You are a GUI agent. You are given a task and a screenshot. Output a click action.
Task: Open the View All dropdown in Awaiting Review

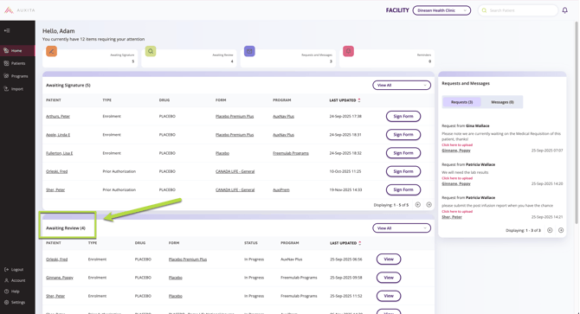(402, 228)
